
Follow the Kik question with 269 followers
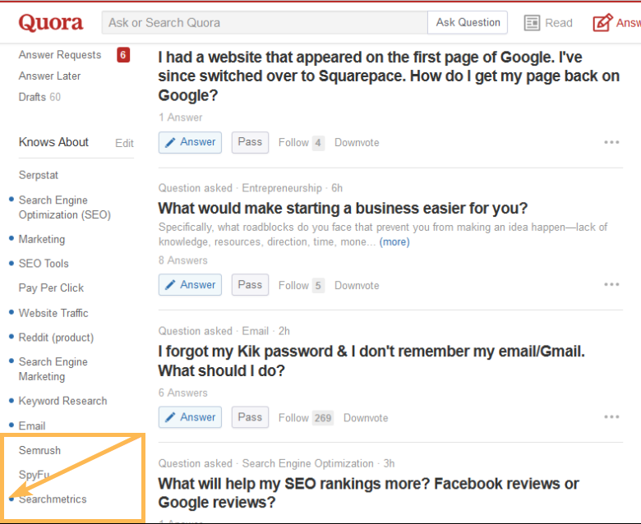(306, 418)
